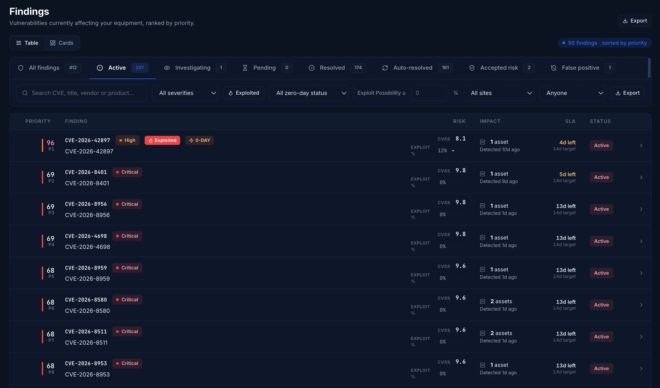Open the Auto-resolved tab

(x=417, y=68)
